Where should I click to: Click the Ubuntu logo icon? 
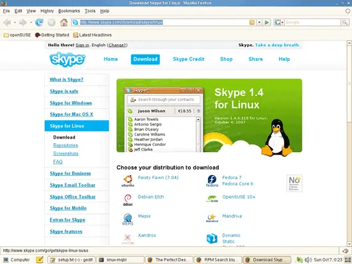point(128,181)
